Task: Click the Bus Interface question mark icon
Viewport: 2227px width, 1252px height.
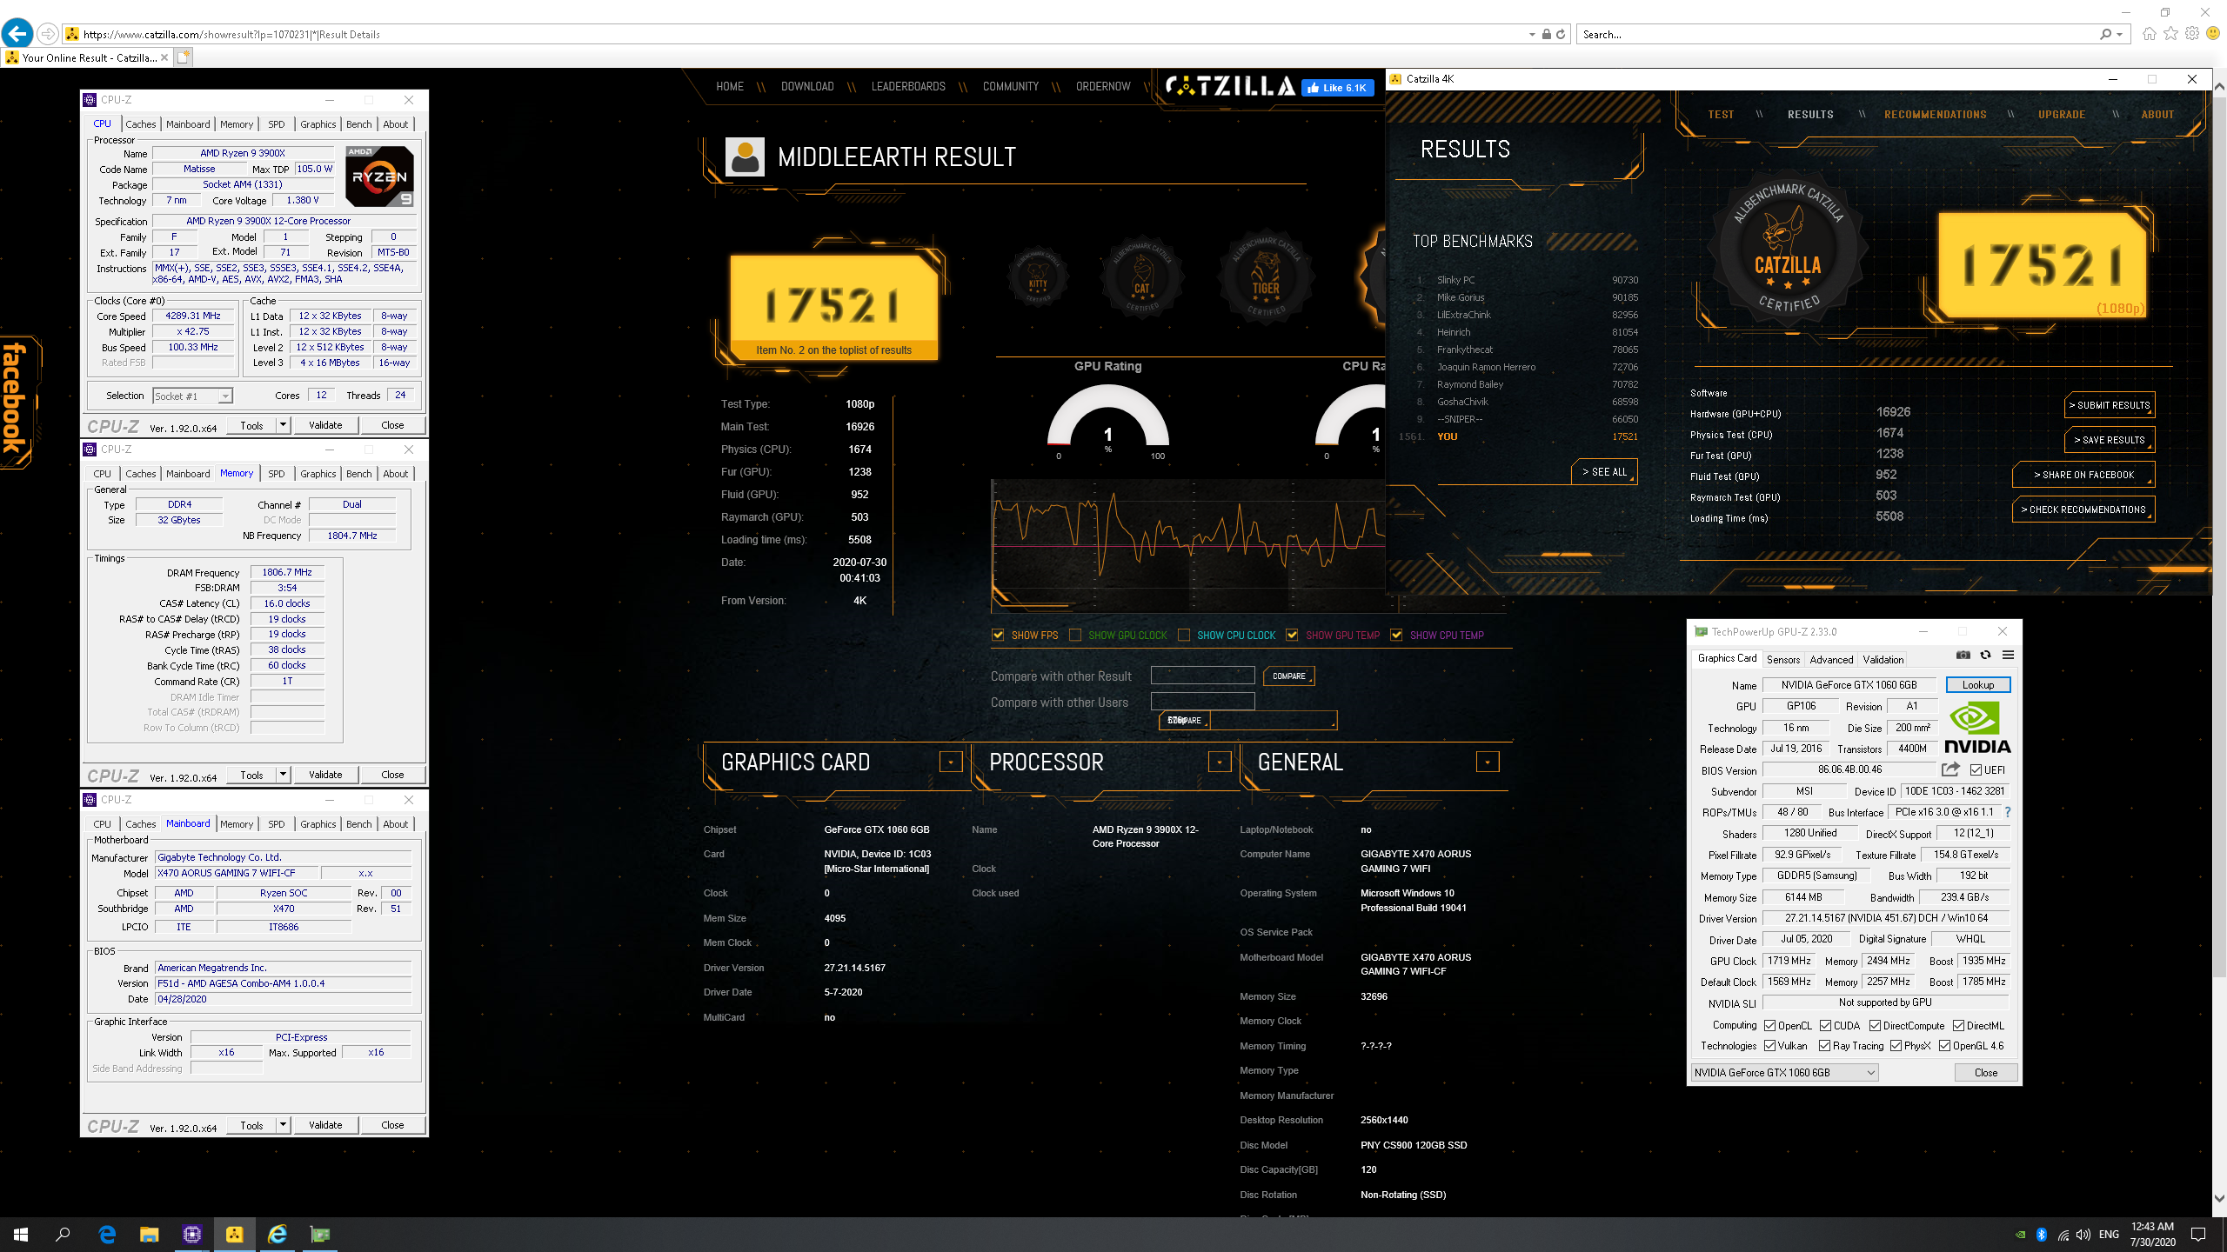Action: point(2007,812)
